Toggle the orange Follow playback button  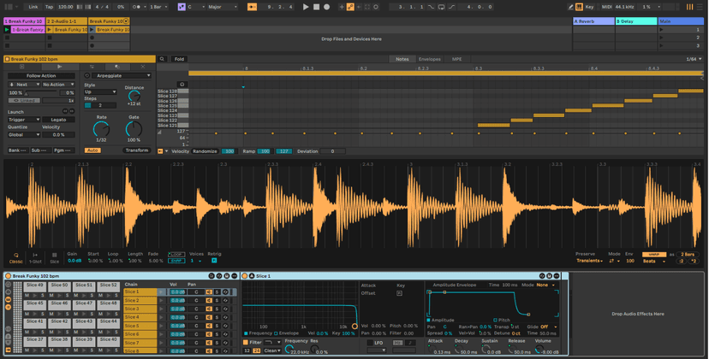point(253,7)
